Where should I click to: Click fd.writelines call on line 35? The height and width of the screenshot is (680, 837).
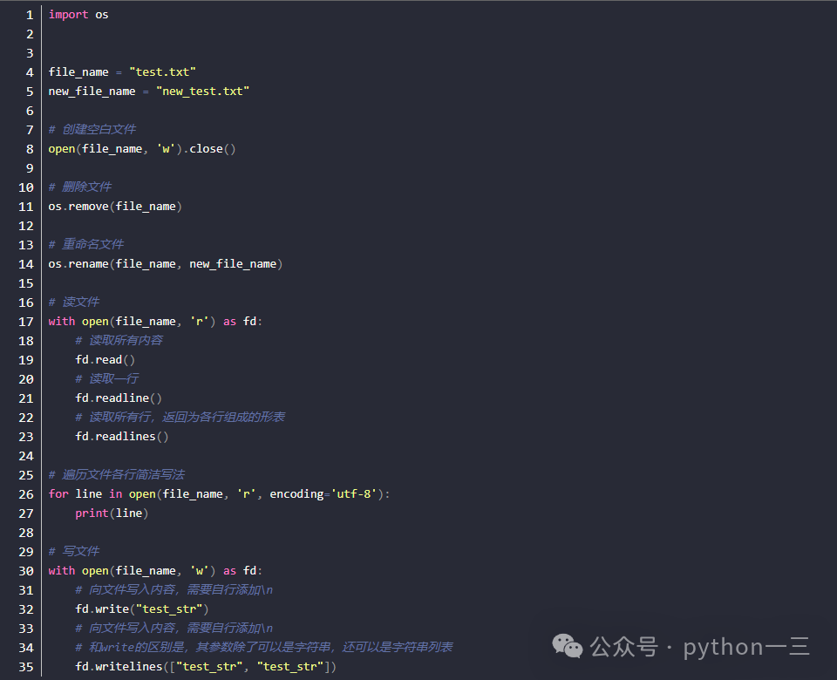[x=206, y=667]
